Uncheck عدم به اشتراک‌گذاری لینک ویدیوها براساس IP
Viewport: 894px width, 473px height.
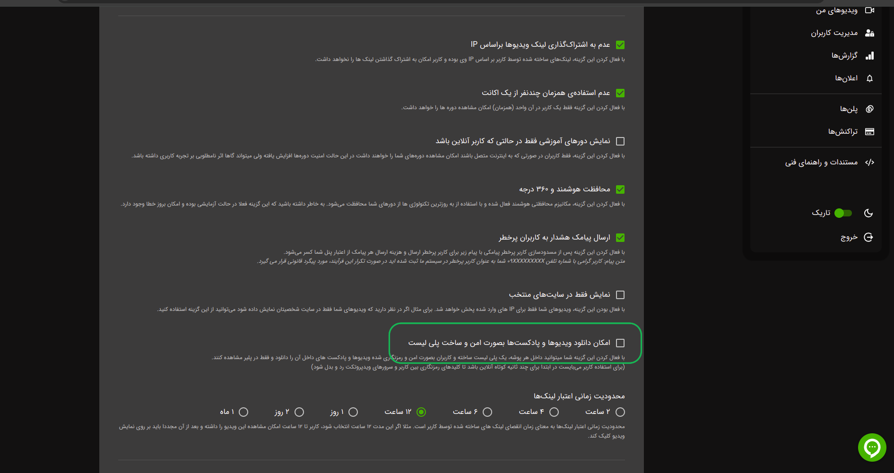(x=620, y=45)
